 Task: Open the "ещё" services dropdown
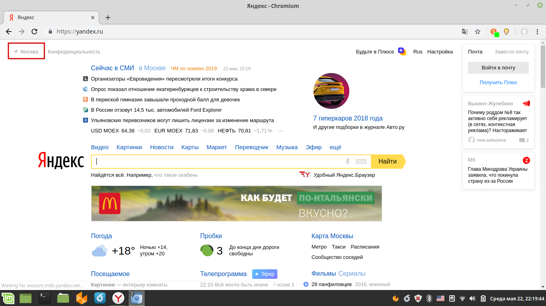click(x=335, y=147)
